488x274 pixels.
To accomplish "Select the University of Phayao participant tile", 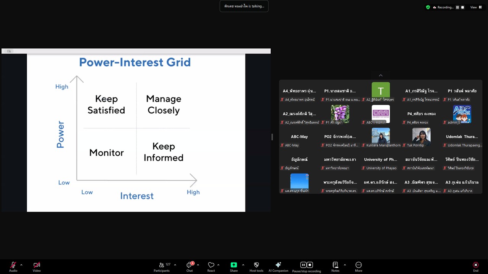I will 380,160.
